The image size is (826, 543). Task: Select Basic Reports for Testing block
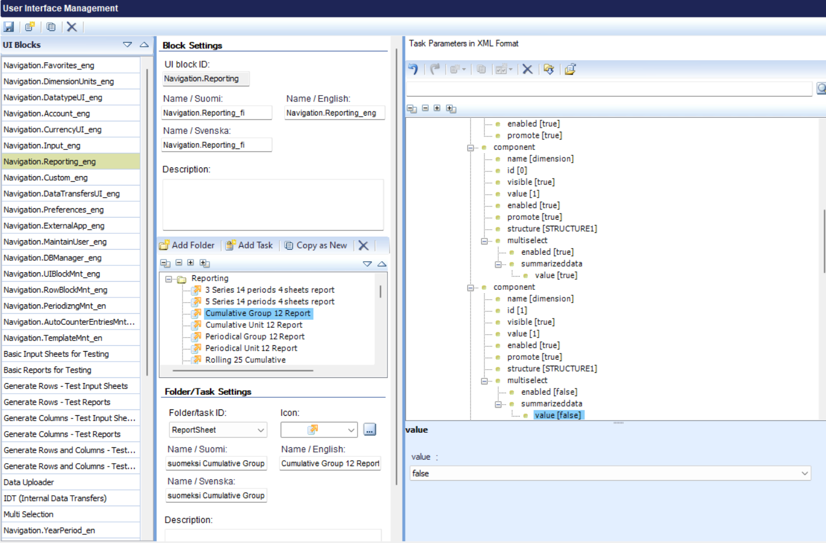pos(71,370)
